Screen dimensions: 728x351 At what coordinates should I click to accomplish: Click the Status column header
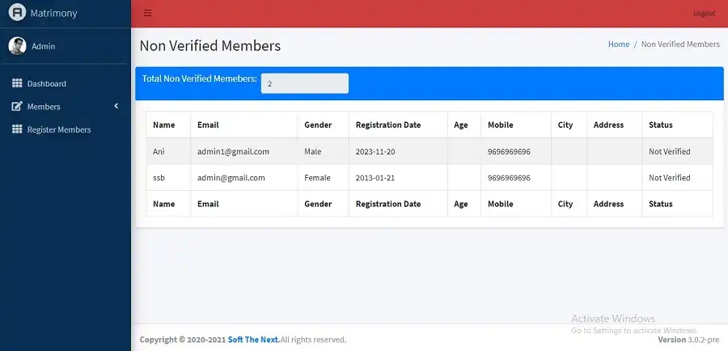coord(660,125)
